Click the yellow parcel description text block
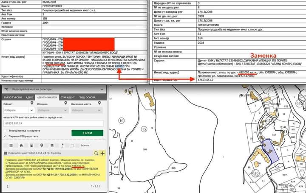Viewport: 306px width, 193px height. (x=54, y=169)
